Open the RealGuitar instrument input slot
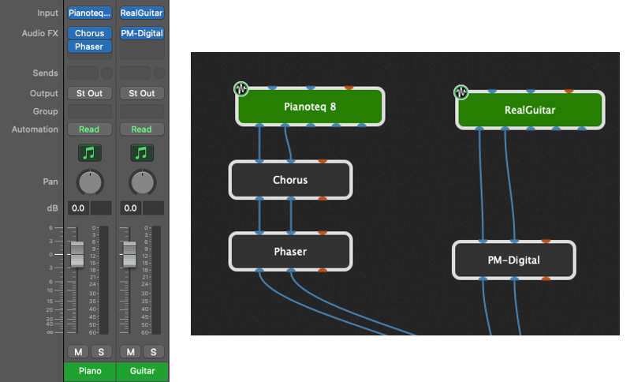634x382 pixels. (141, 13)
